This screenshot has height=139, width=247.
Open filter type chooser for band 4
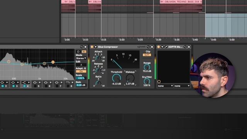[26, 82]
